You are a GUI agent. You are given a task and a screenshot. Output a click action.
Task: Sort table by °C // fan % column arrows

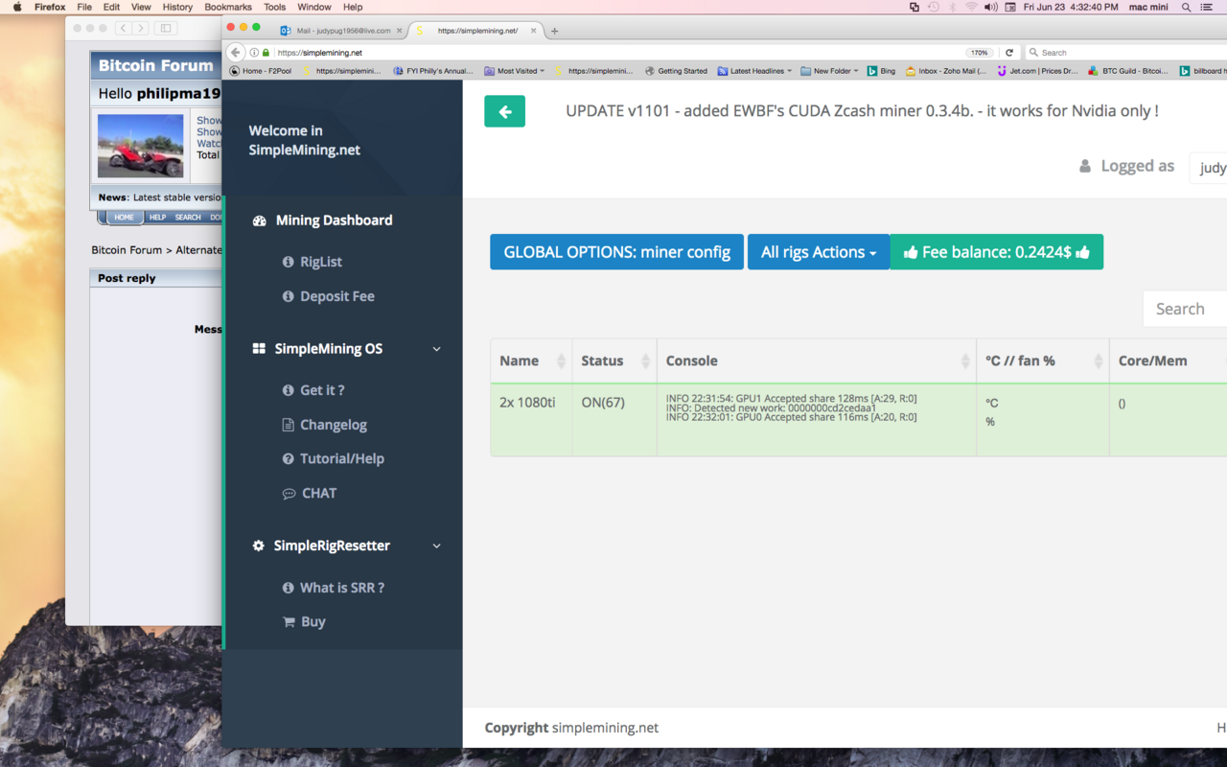click(1099, 360)
